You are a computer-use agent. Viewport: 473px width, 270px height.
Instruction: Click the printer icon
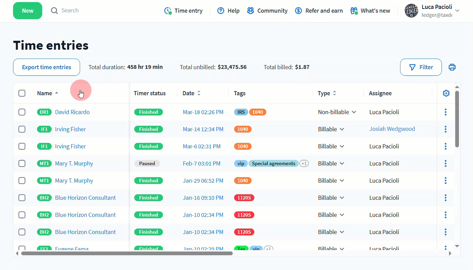click(452, 67)
